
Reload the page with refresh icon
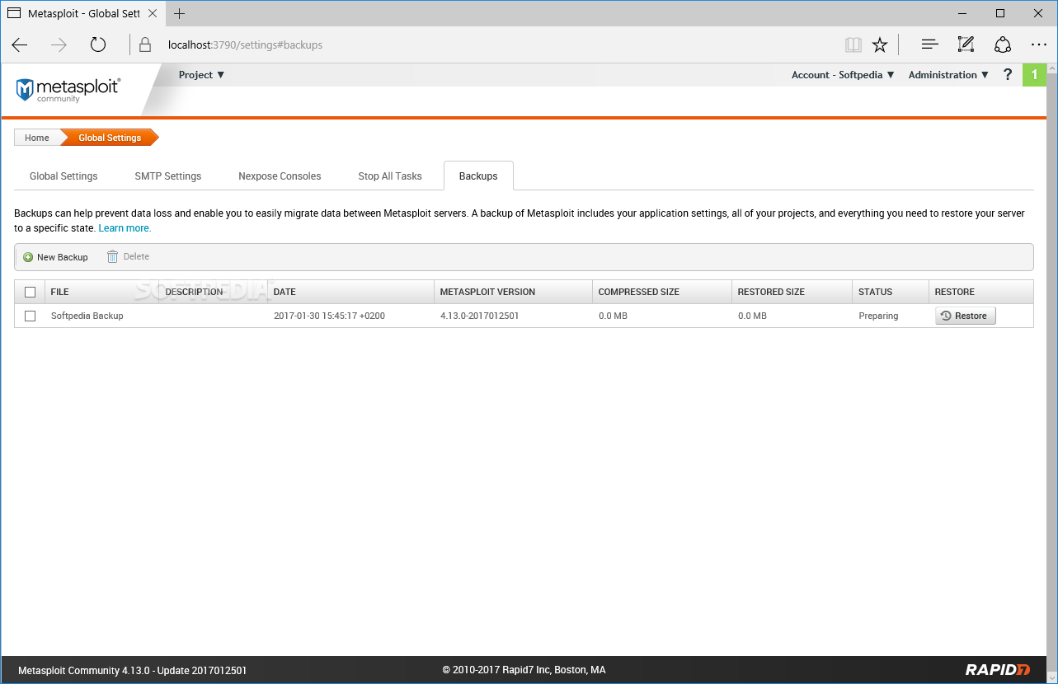pyautogui.click(x=98, y=45)
